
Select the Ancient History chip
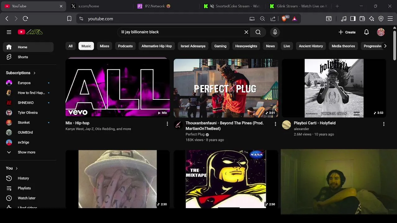[311, 46]
